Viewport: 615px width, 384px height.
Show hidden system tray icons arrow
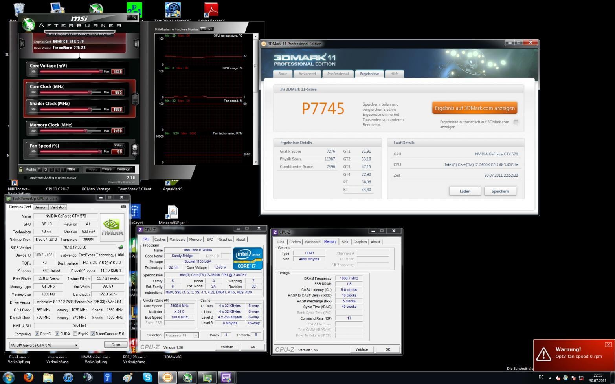click(x=550, y=378)
